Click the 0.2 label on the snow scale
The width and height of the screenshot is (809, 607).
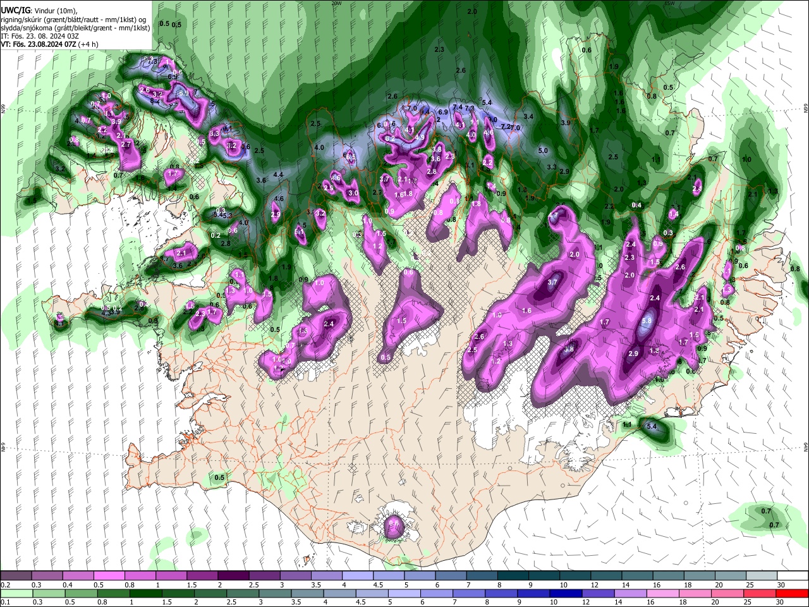(5, 585)
